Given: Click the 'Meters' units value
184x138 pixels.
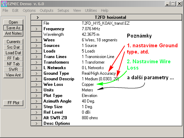Looking at the screenshot, I should (87, 90).
